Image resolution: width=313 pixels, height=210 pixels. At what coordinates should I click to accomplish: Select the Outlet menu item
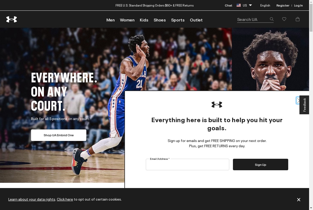pos(196,20)
